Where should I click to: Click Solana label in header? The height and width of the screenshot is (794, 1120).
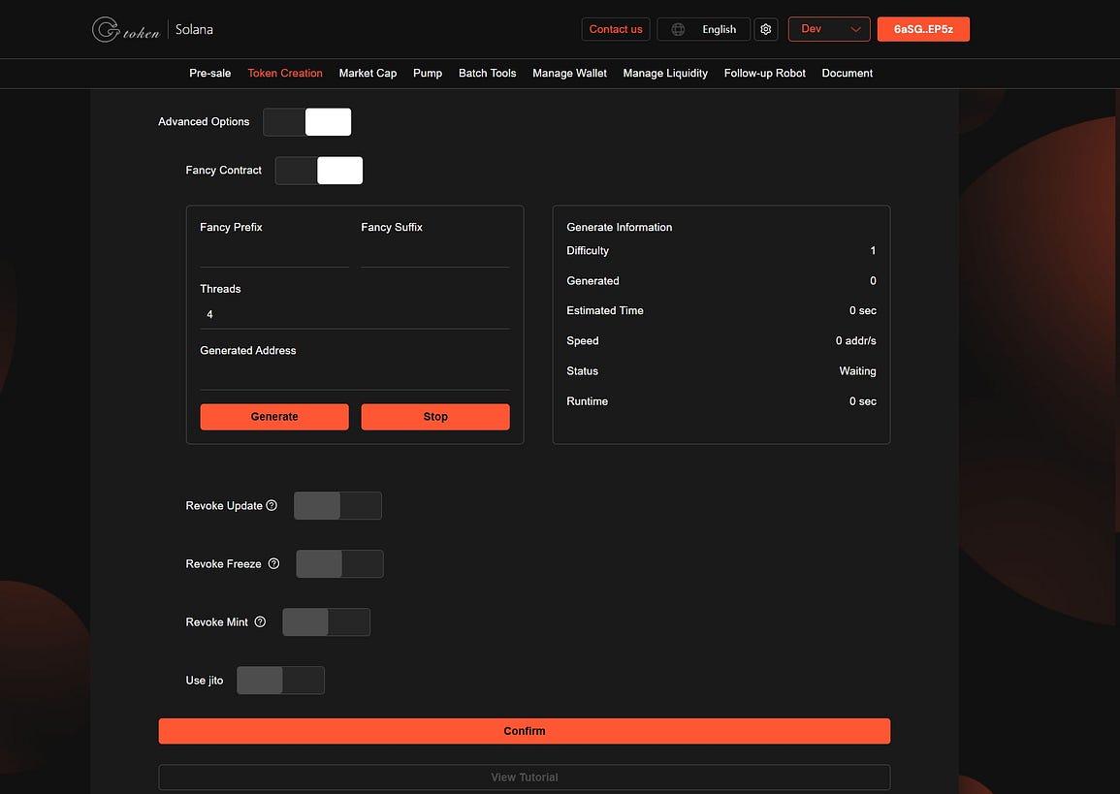[194, 29]
